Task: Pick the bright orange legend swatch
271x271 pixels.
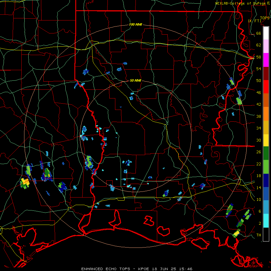Action: [x=266, y=114]
